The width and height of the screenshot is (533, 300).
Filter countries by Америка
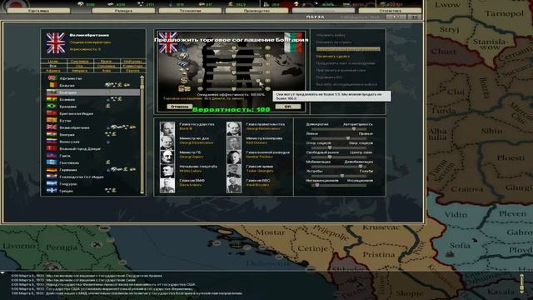tap(80, 71)
